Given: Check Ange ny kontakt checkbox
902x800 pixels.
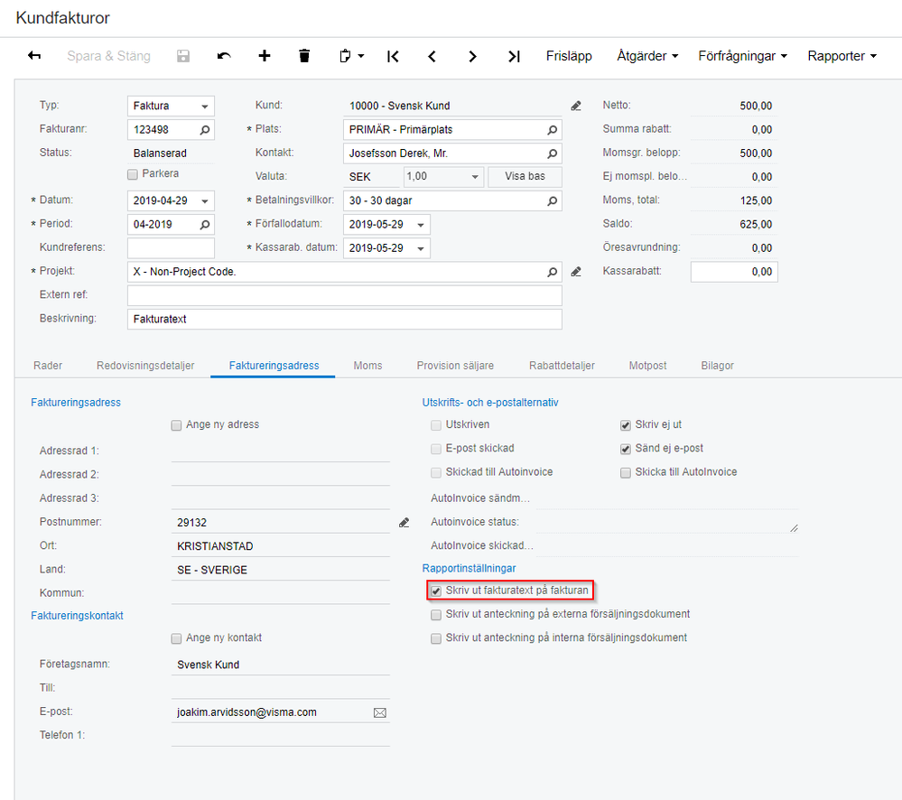Looking at the screenshot, I should pyautogui.click(x=176, y=638).
